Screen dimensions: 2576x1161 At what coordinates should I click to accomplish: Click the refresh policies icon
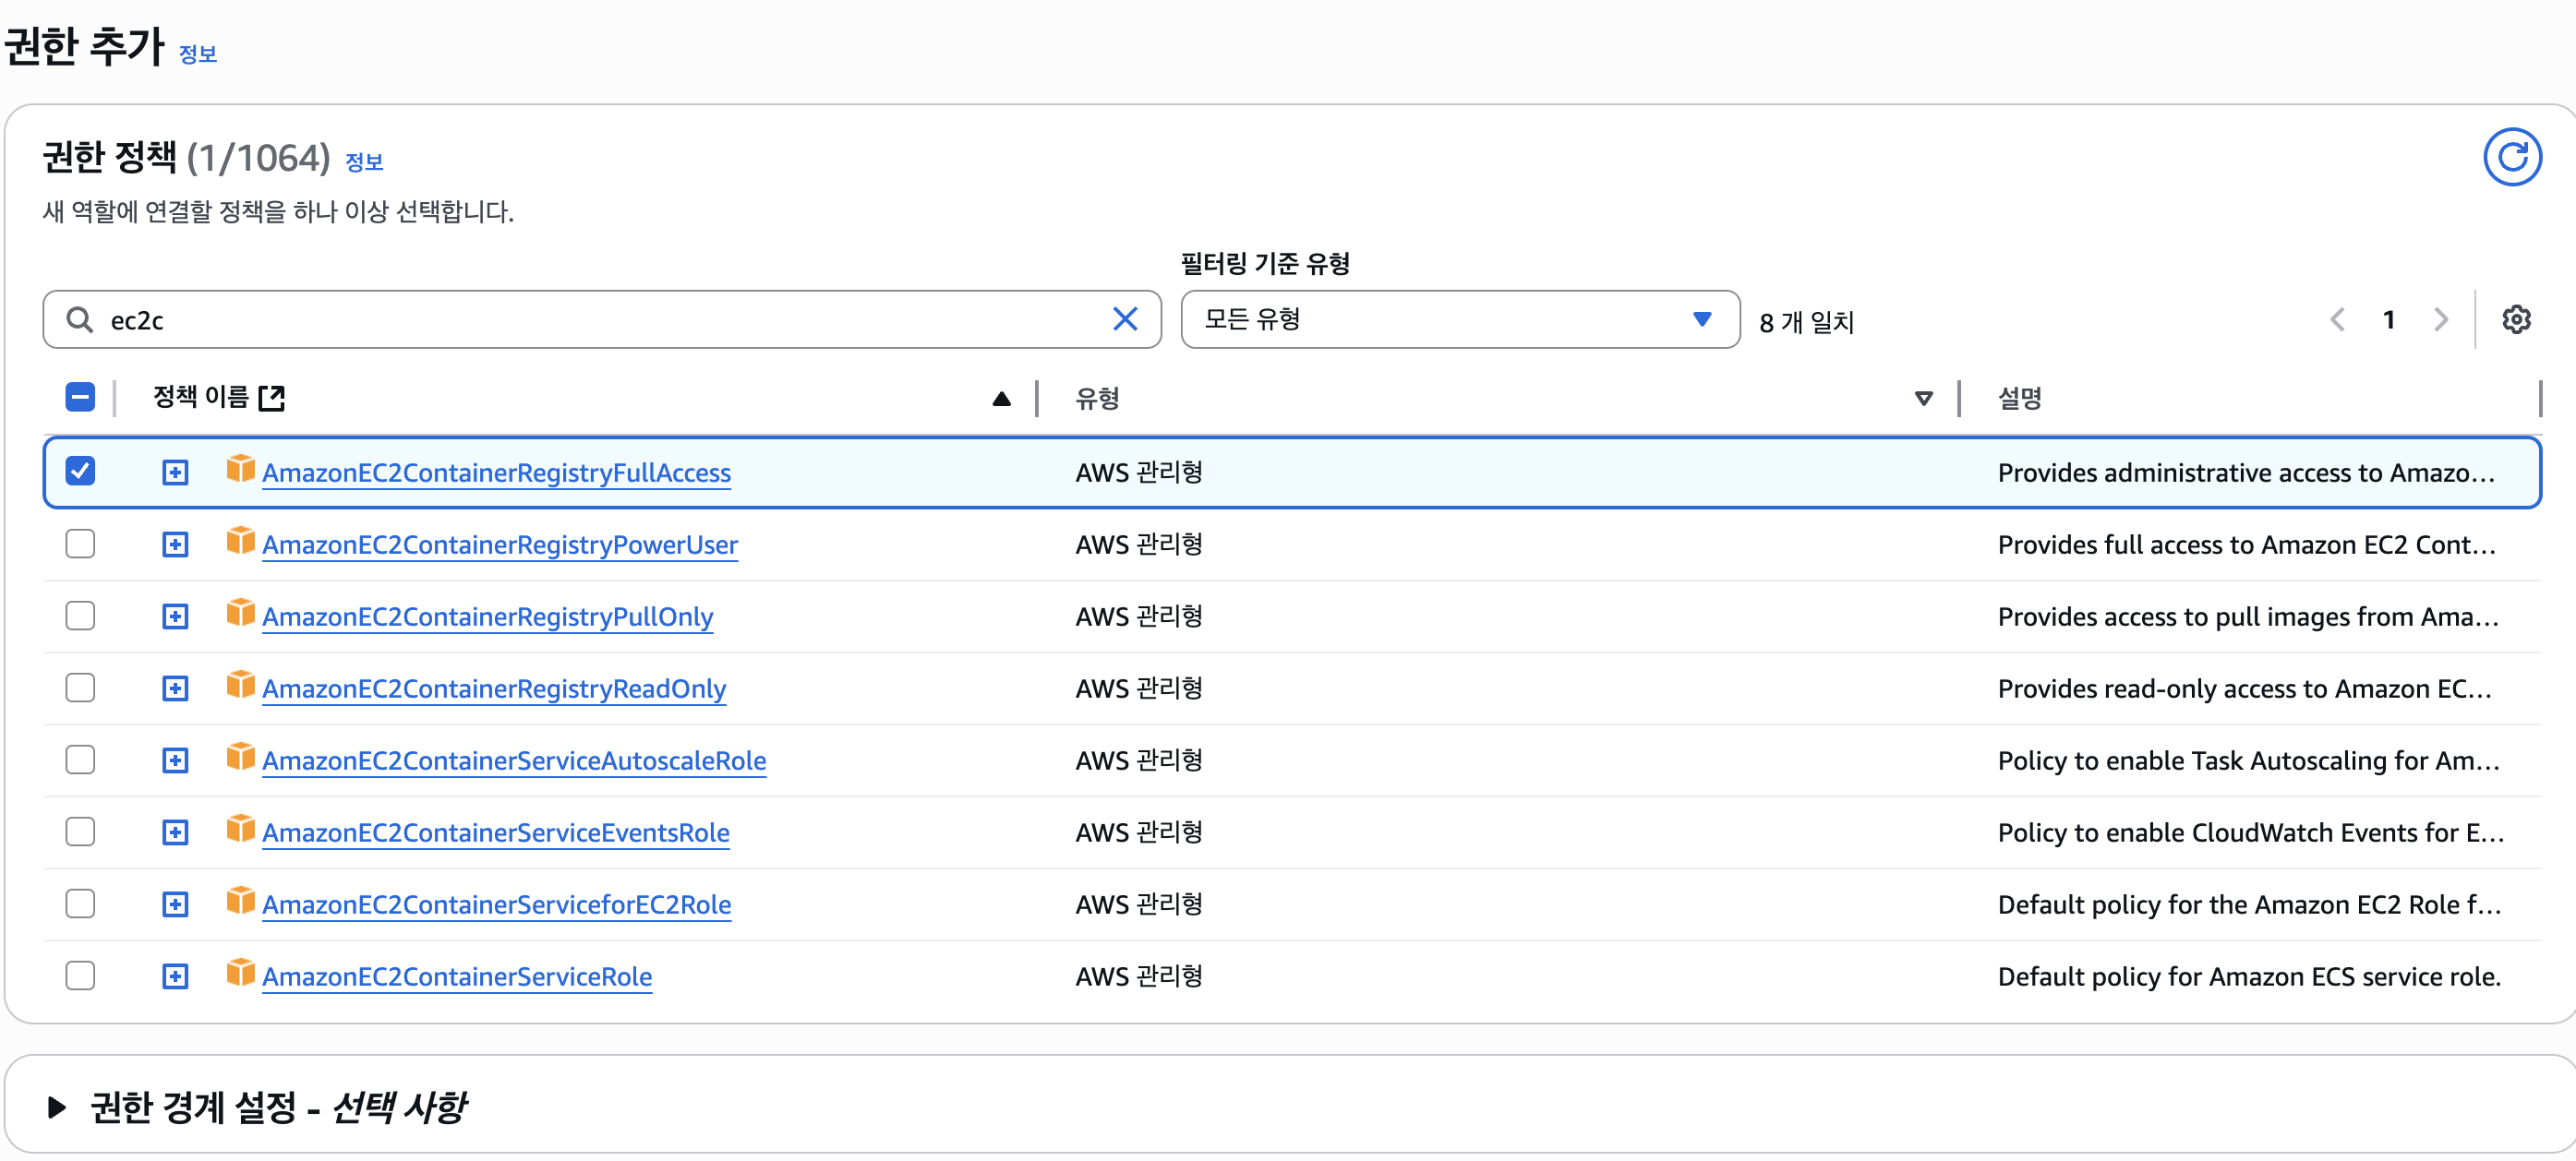[2511, 158]
